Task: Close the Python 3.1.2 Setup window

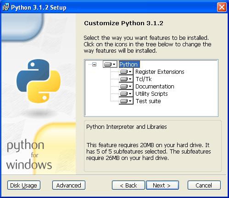Action: click(x=222, y=7)
